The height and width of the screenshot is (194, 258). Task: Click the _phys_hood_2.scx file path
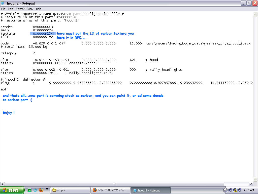198,43
